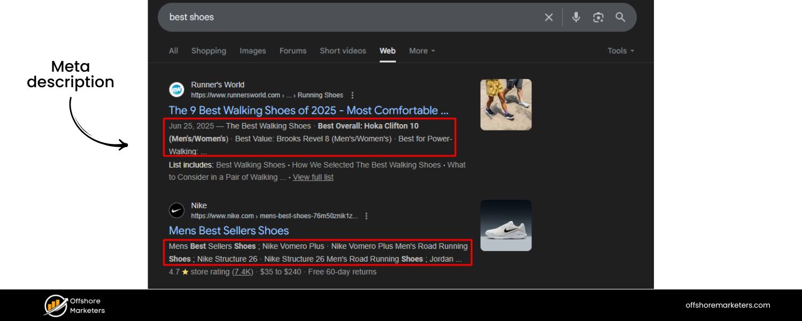Open three-dot menu for Nike result
This screenshot has height=321, width=802.
pyautogui.click(x=366, y=216)
